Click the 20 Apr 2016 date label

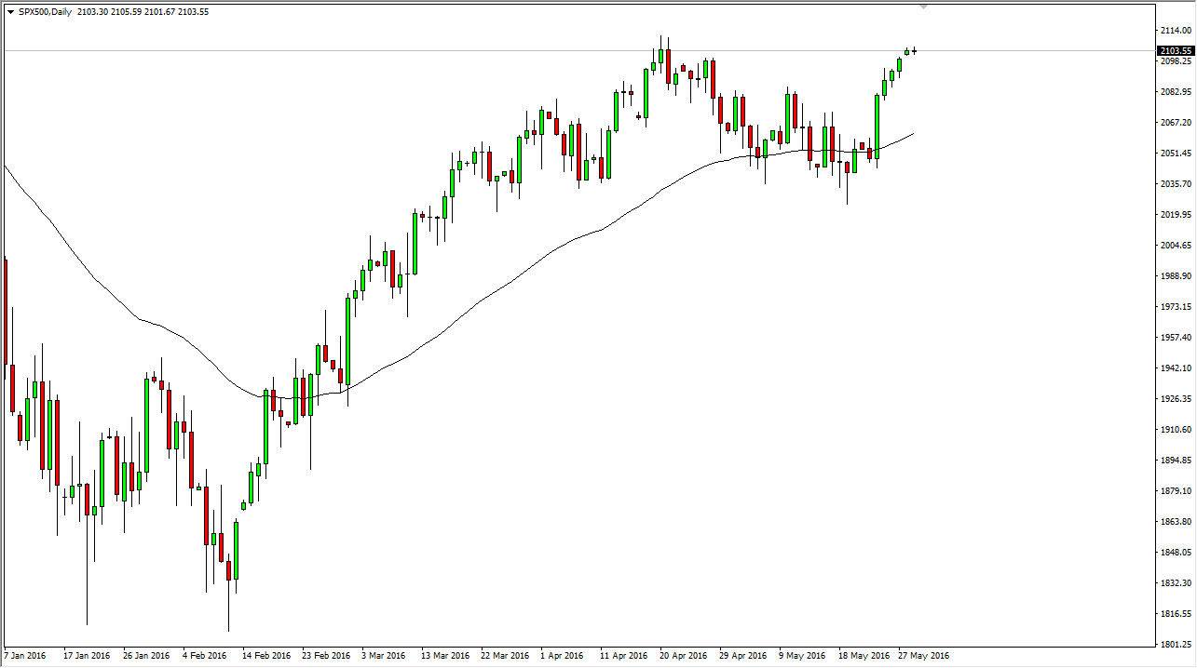(x=684, y=656)
